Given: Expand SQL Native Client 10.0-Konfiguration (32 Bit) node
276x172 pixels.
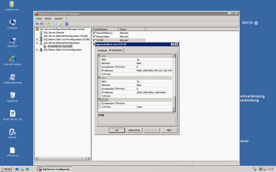Looking at the screenshot, I should [37, 39].
